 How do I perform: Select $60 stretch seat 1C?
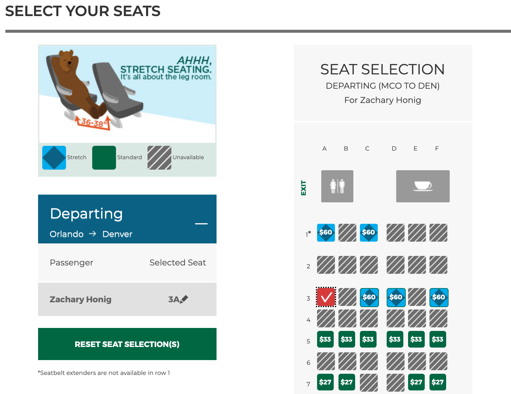point(369,233)
